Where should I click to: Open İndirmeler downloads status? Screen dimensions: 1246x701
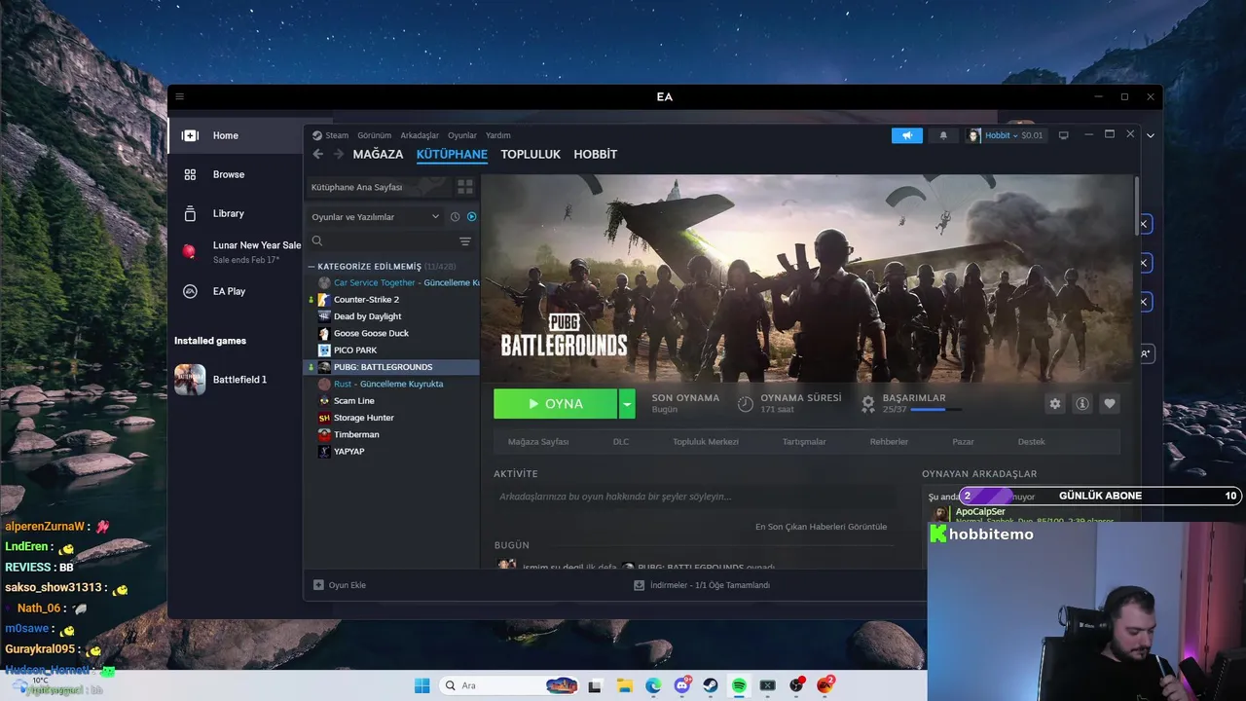702,585
